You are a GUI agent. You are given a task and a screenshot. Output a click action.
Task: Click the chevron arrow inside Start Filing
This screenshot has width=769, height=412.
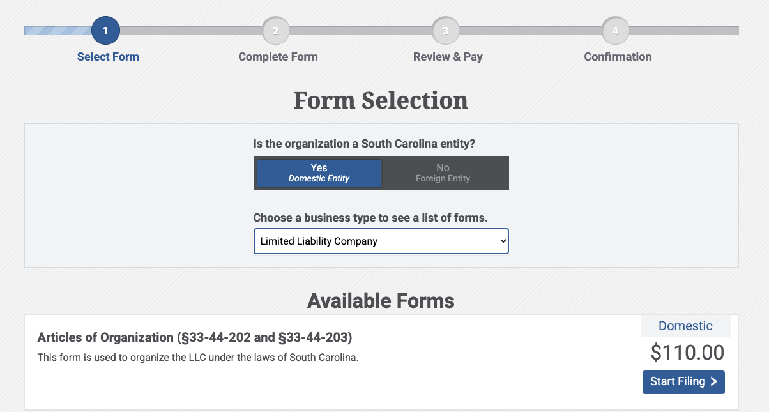click(714, 382)
